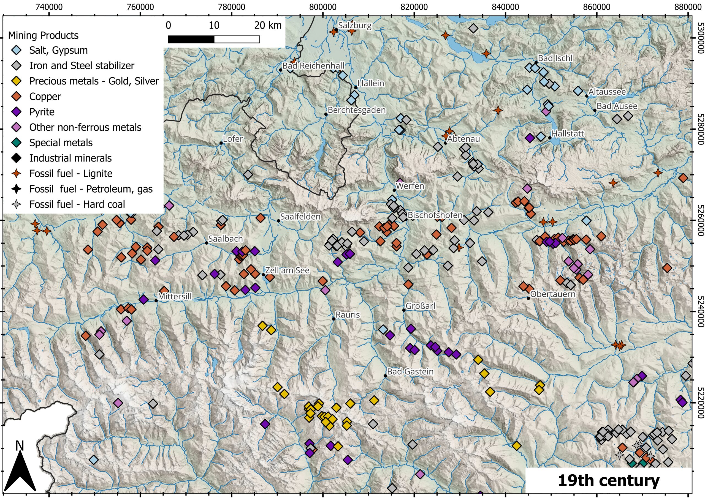The width and height of the screenshot is (705, 498).
Task: Click the Hard coal grey star icon
Action: pyautogui.click(x=16, y=204)
